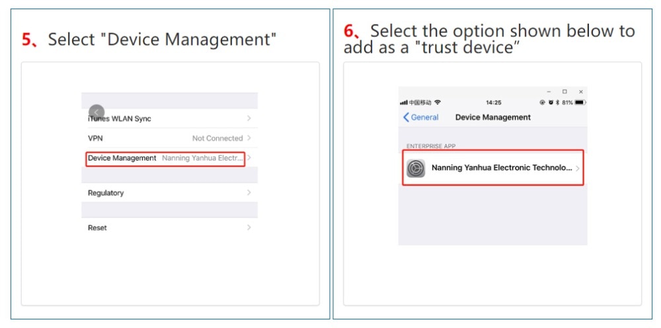Click the battery icon in status bar
The image size is (661, 328).
point(580,102)
